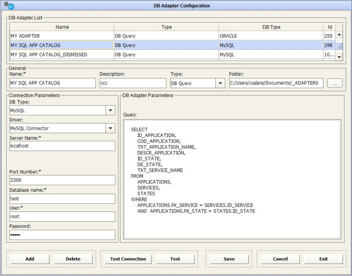The image size is (352, 276).
Task: Exit the DB Adapter Configuration dialog
Action: click(323, 259)
